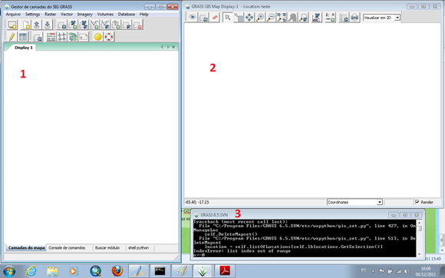Open an existing workspace (up arrow icon)
The height and width of the screenshot is (278, 445).
click(x=37, y=25)
